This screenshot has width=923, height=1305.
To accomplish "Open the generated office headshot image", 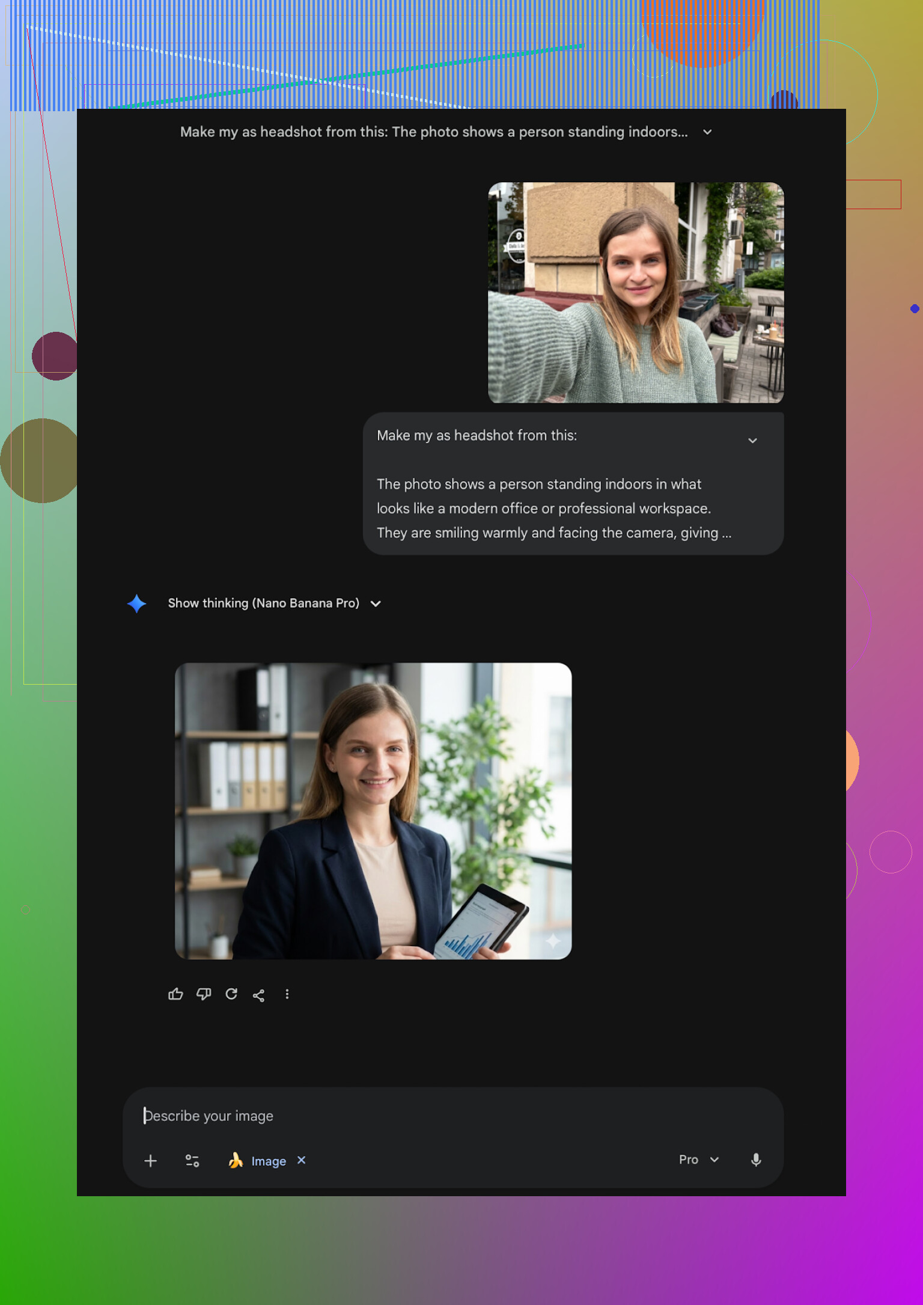I will pos(373,811).
